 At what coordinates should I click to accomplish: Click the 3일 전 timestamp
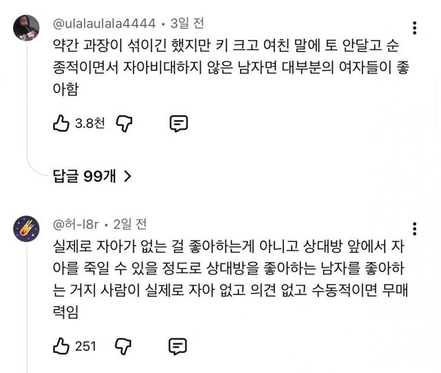click(x=187, y=24)
